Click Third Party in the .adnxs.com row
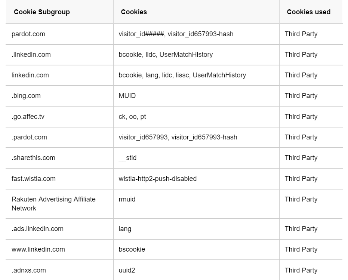348x280 pixels. (301, 270)
